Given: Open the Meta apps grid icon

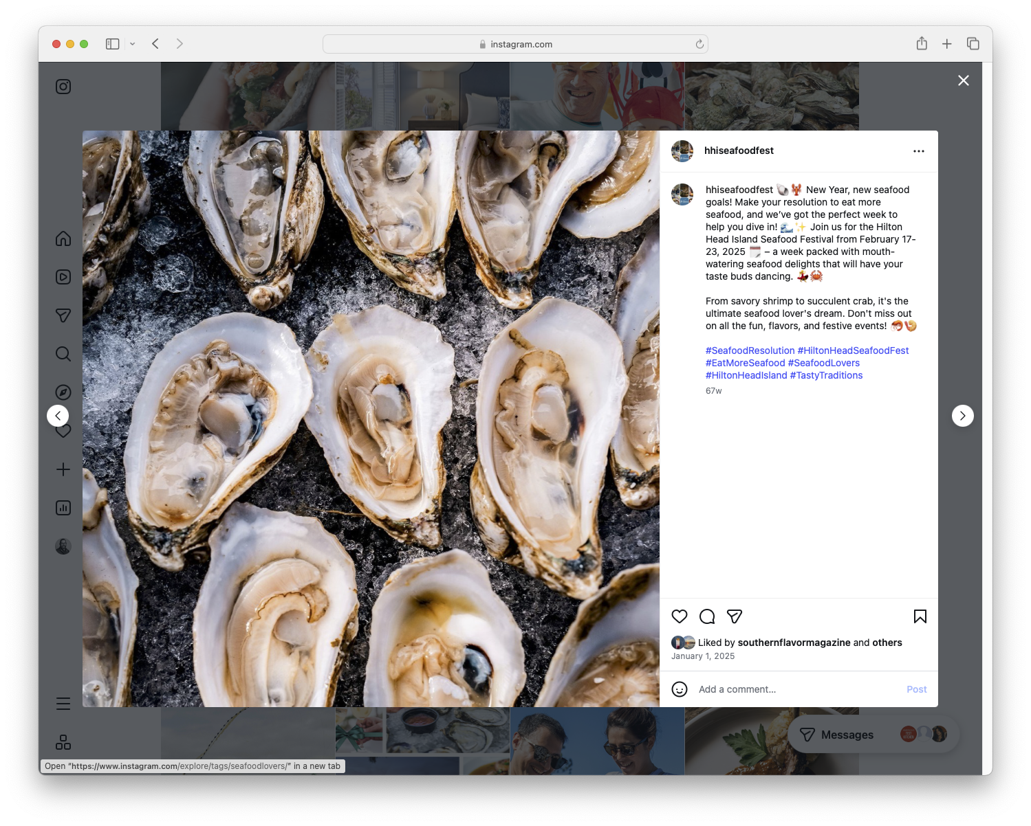Looking at the screenshot, I should pos(63,742).
